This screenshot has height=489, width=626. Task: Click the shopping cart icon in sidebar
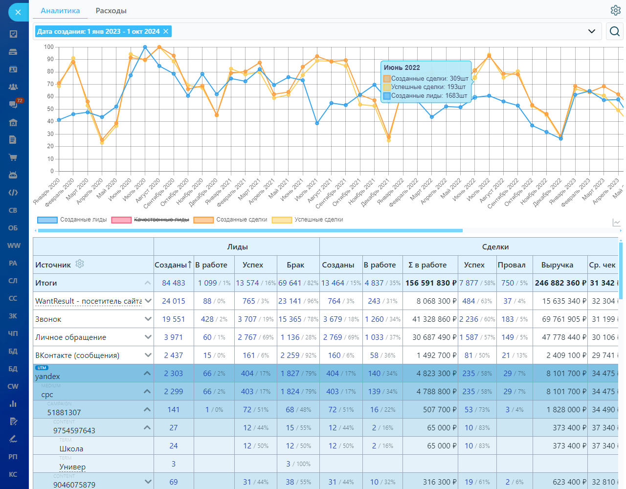[13, 157]
